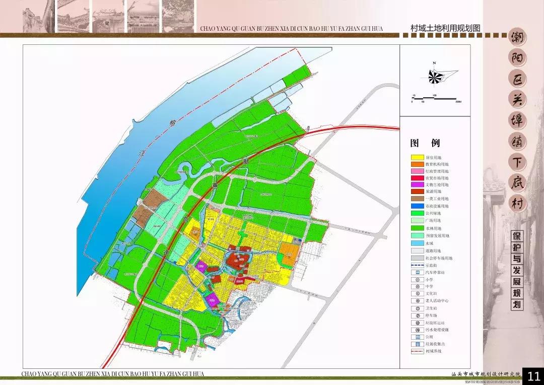Click the 底 character in the vertical title
This screenshot has width=544, height=385.
point(517,183)
